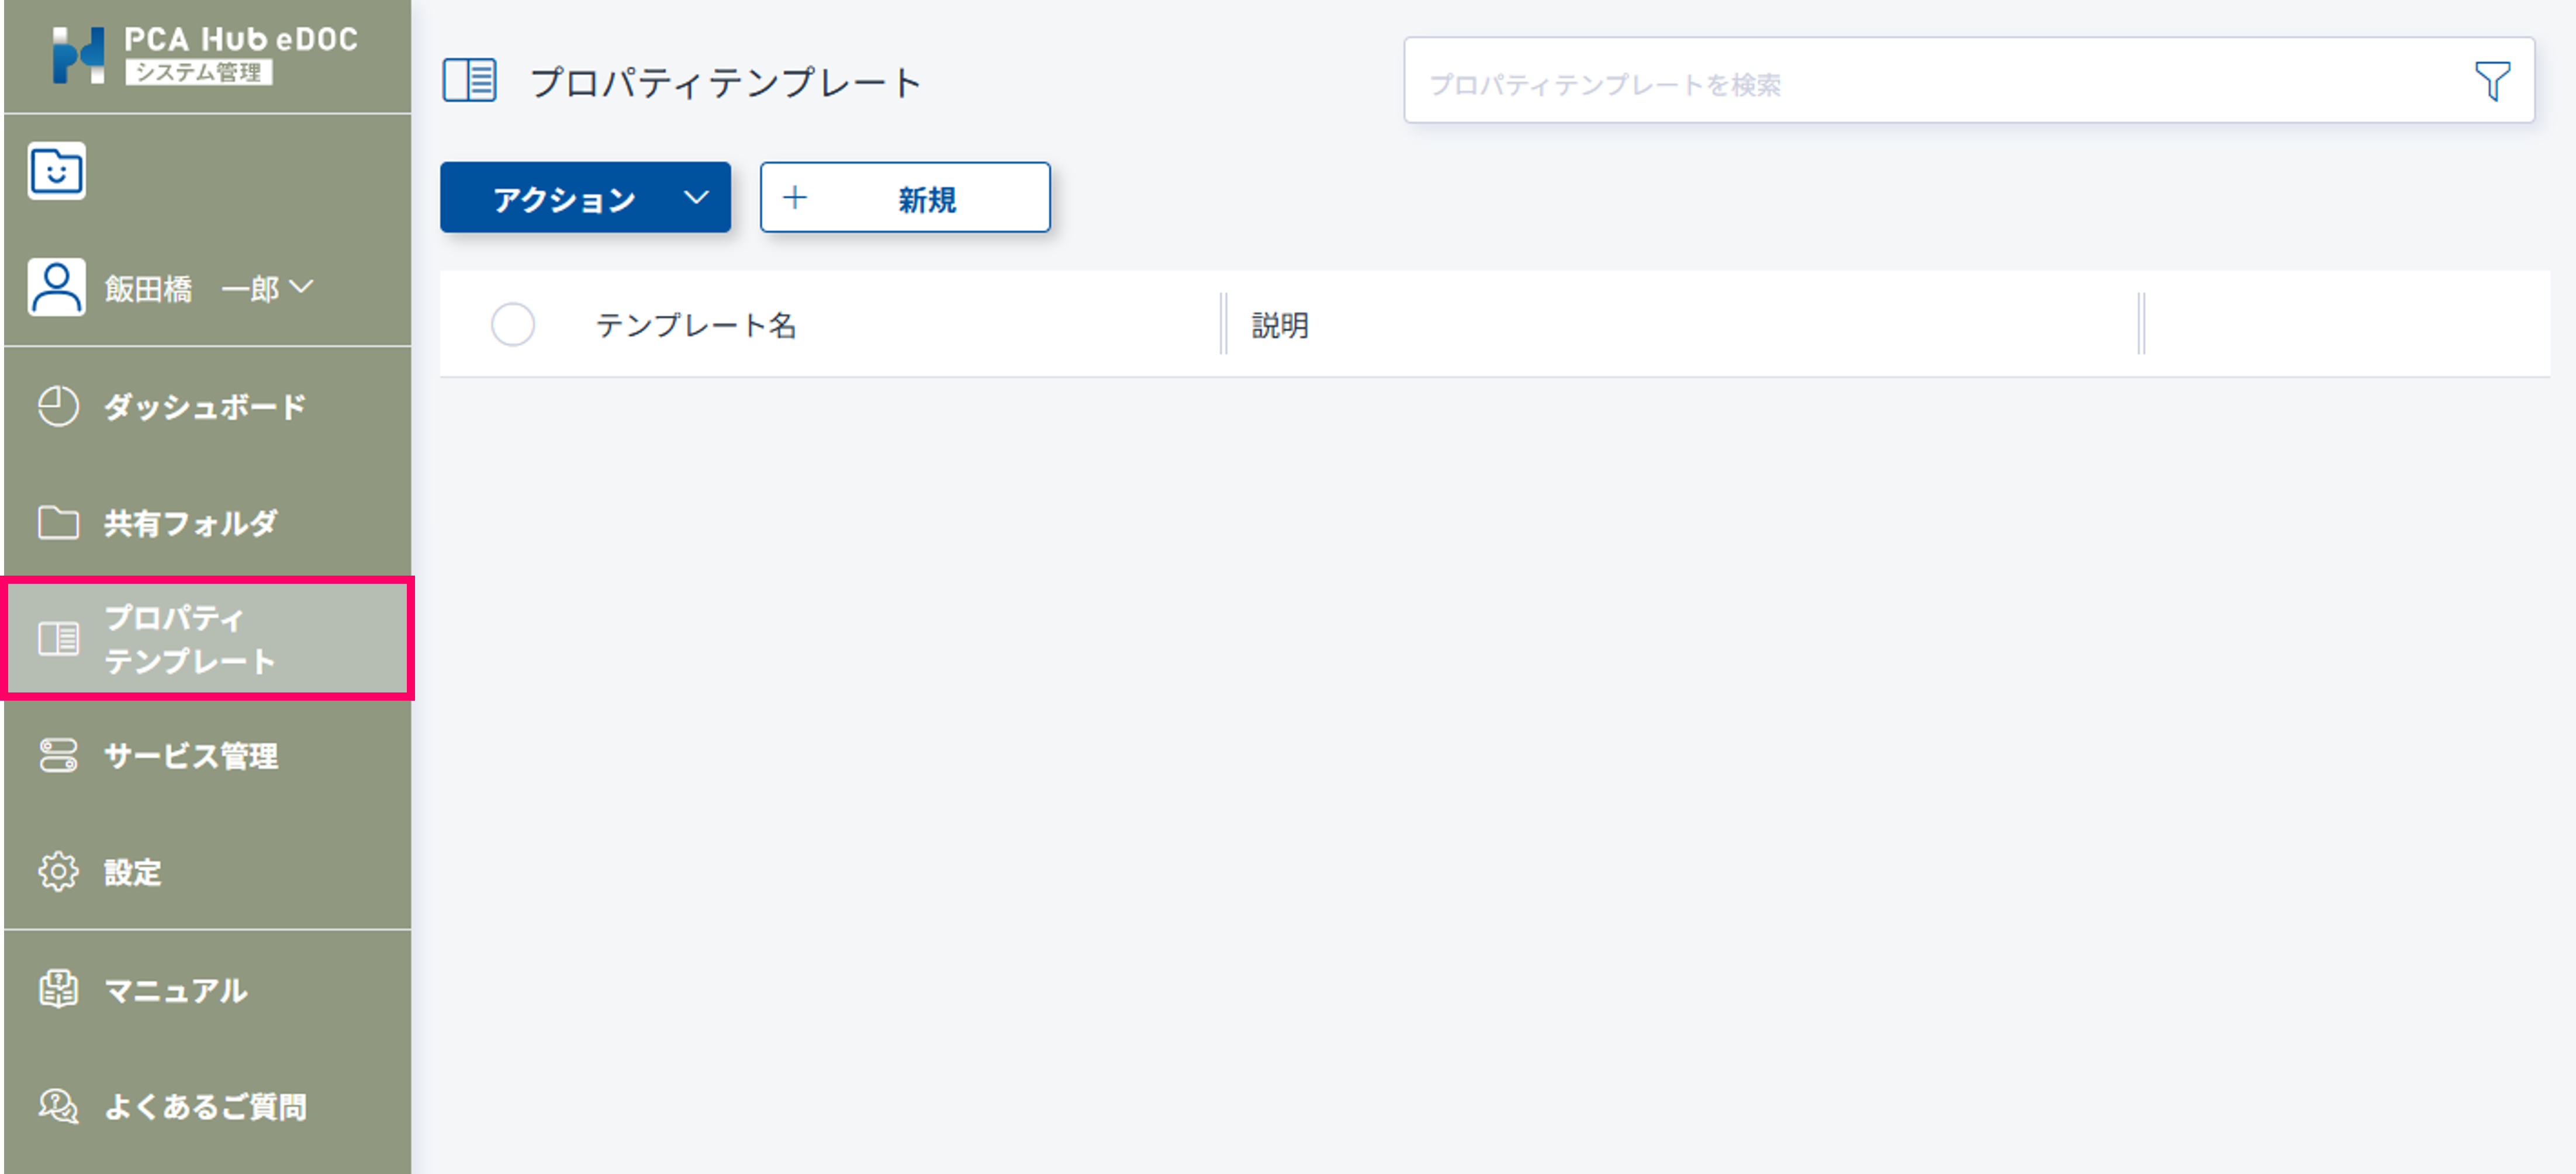Image resolution: width=2576 pixels, height=1174 pixels.
Task: Open the 共有フォルダ menu item
Action: point(190,522)
